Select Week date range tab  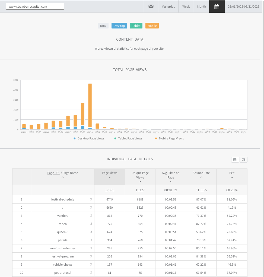(186, 7)
